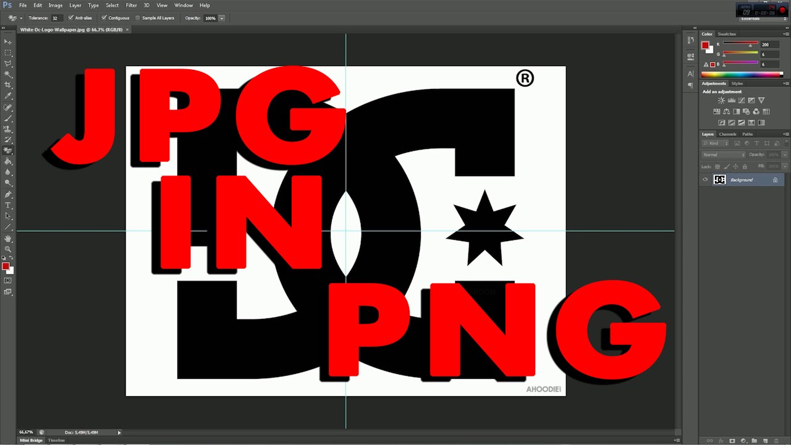791x445 pixels.
Task: Open the Image menu
Action: (x=56, y=5)
